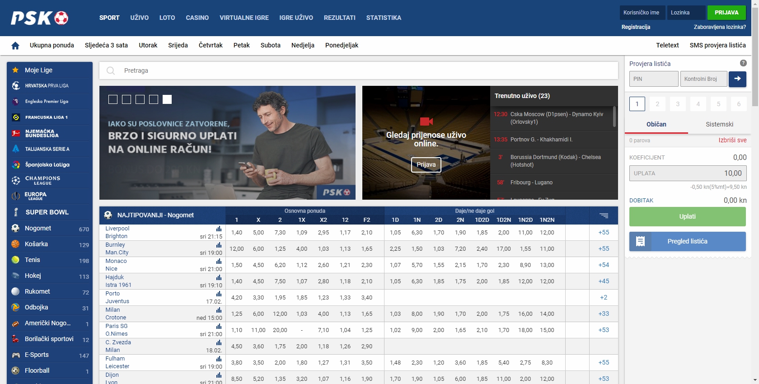Image resolution: width=759 pixels, height=384 pixels.
Task: Click the PSK logo
Action: tap(39, 18)
